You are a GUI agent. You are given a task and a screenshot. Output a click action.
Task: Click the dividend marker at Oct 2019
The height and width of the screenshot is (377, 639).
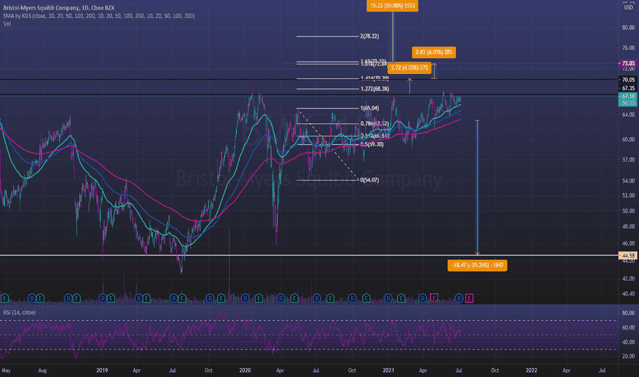pos(210,298)
